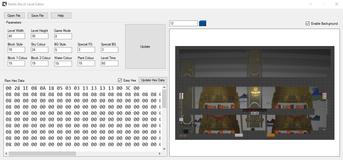
Task: Click the hex data vertical scrollbar thumb
Action: tap(164, 99)
